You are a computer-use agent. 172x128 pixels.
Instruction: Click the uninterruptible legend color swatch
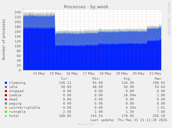pyautogui.click(x=6, y=108)
